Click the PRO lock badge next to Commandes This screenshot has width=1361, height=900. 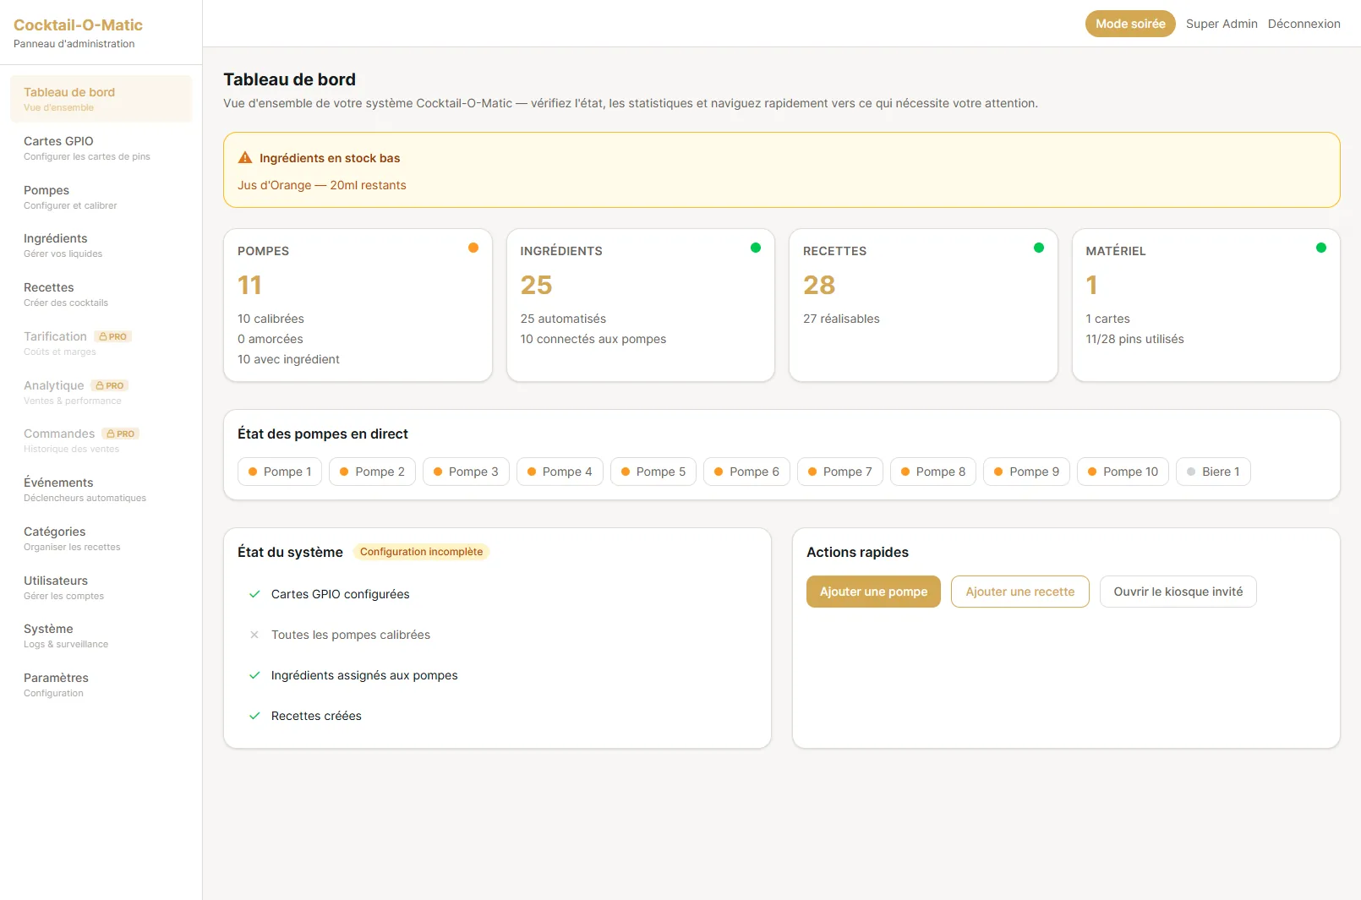[x=120, y=434]
